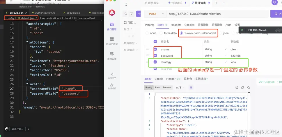Click the microphone icon in the speaking overlay
Image resolution: width=282 pixels, height=137 pixels.
click(242, 30)
